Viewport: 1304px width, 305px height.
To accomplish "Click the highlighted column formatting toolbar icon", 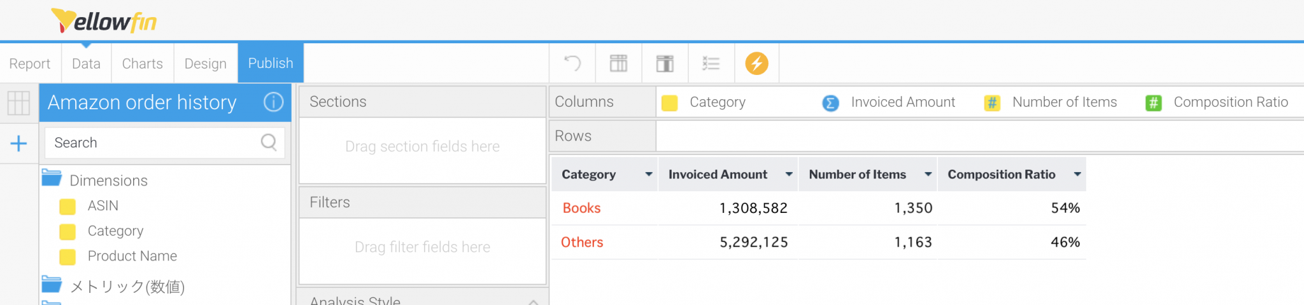I will (665, 63).
